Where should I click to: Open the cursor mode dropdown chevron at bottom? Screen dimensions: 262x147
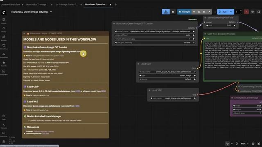(232, 144)
